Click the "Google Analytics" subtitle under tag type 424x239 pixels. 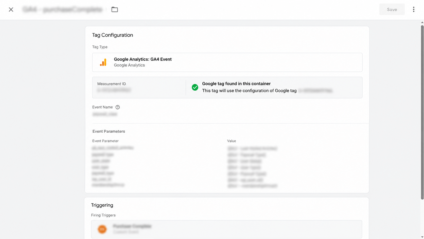pos(129,65)
